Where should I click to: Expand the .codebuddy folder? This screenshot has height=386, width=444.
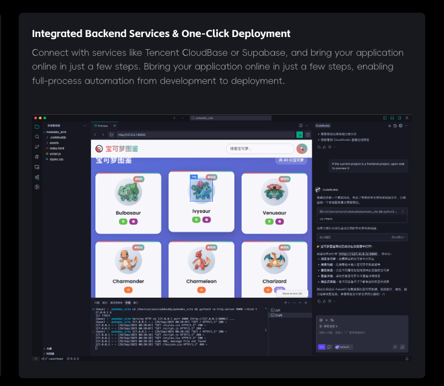tap(56, 138)
